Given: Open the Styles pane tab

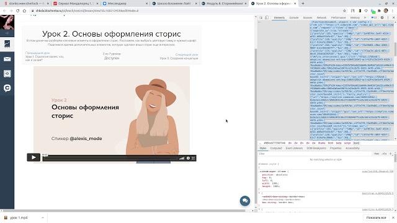Looking at the screenshot, I should [263, 148].
